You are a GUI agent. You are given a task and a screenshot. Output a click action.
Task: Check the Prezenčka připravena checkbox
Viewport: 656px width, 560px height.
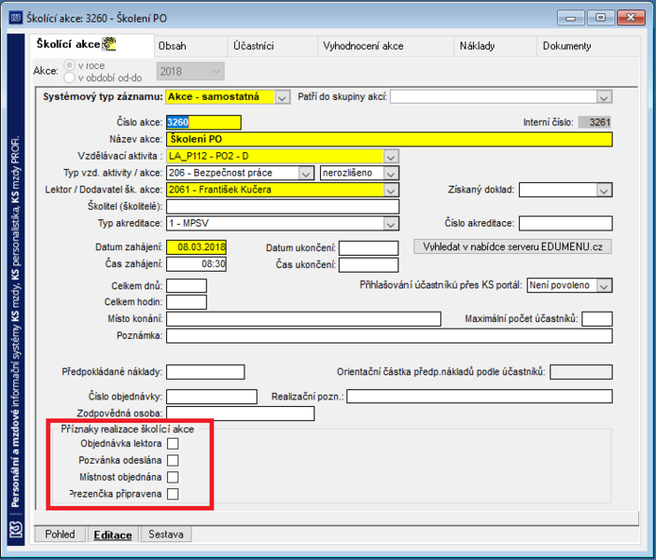173,494
